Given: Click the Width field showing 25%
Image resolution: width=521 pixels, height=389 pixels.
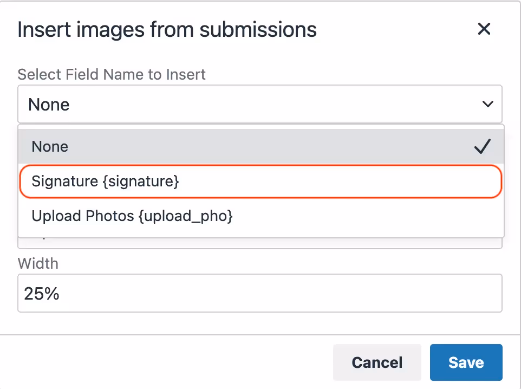Looking at the screenshot, I should point(260,293).
